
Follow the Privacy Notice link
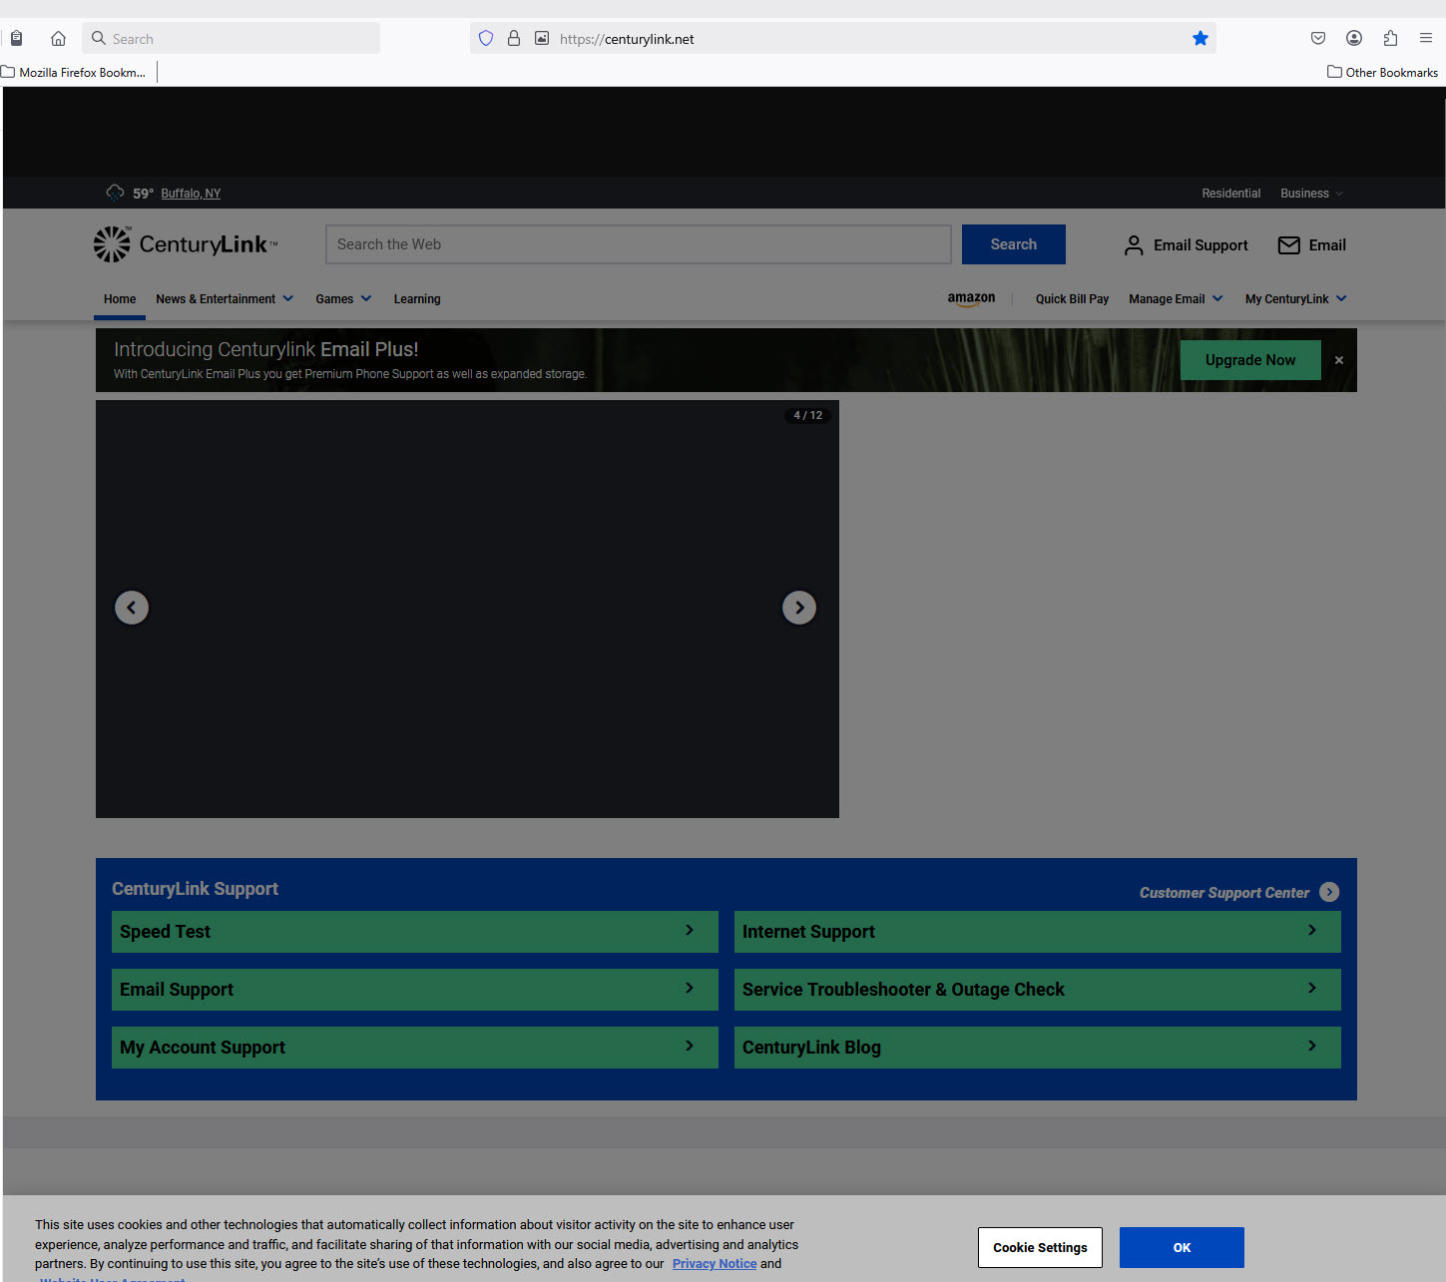click(715, 1264)
